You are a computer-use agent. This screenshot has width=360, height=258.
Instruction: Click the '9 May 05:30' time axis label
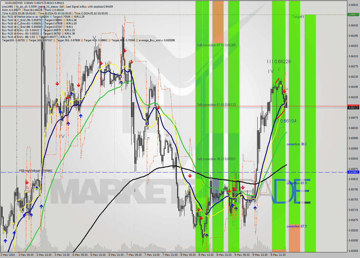click(x=242, y=255)
